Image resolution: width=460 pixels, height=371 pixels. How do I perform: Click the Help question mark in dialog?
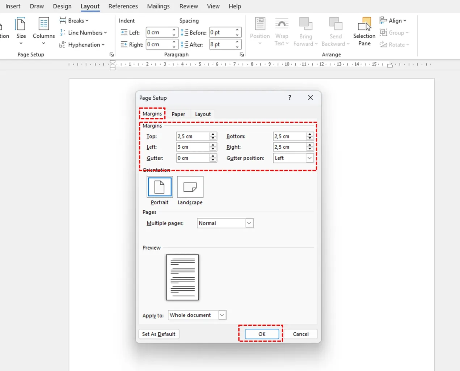coord(290,97)
